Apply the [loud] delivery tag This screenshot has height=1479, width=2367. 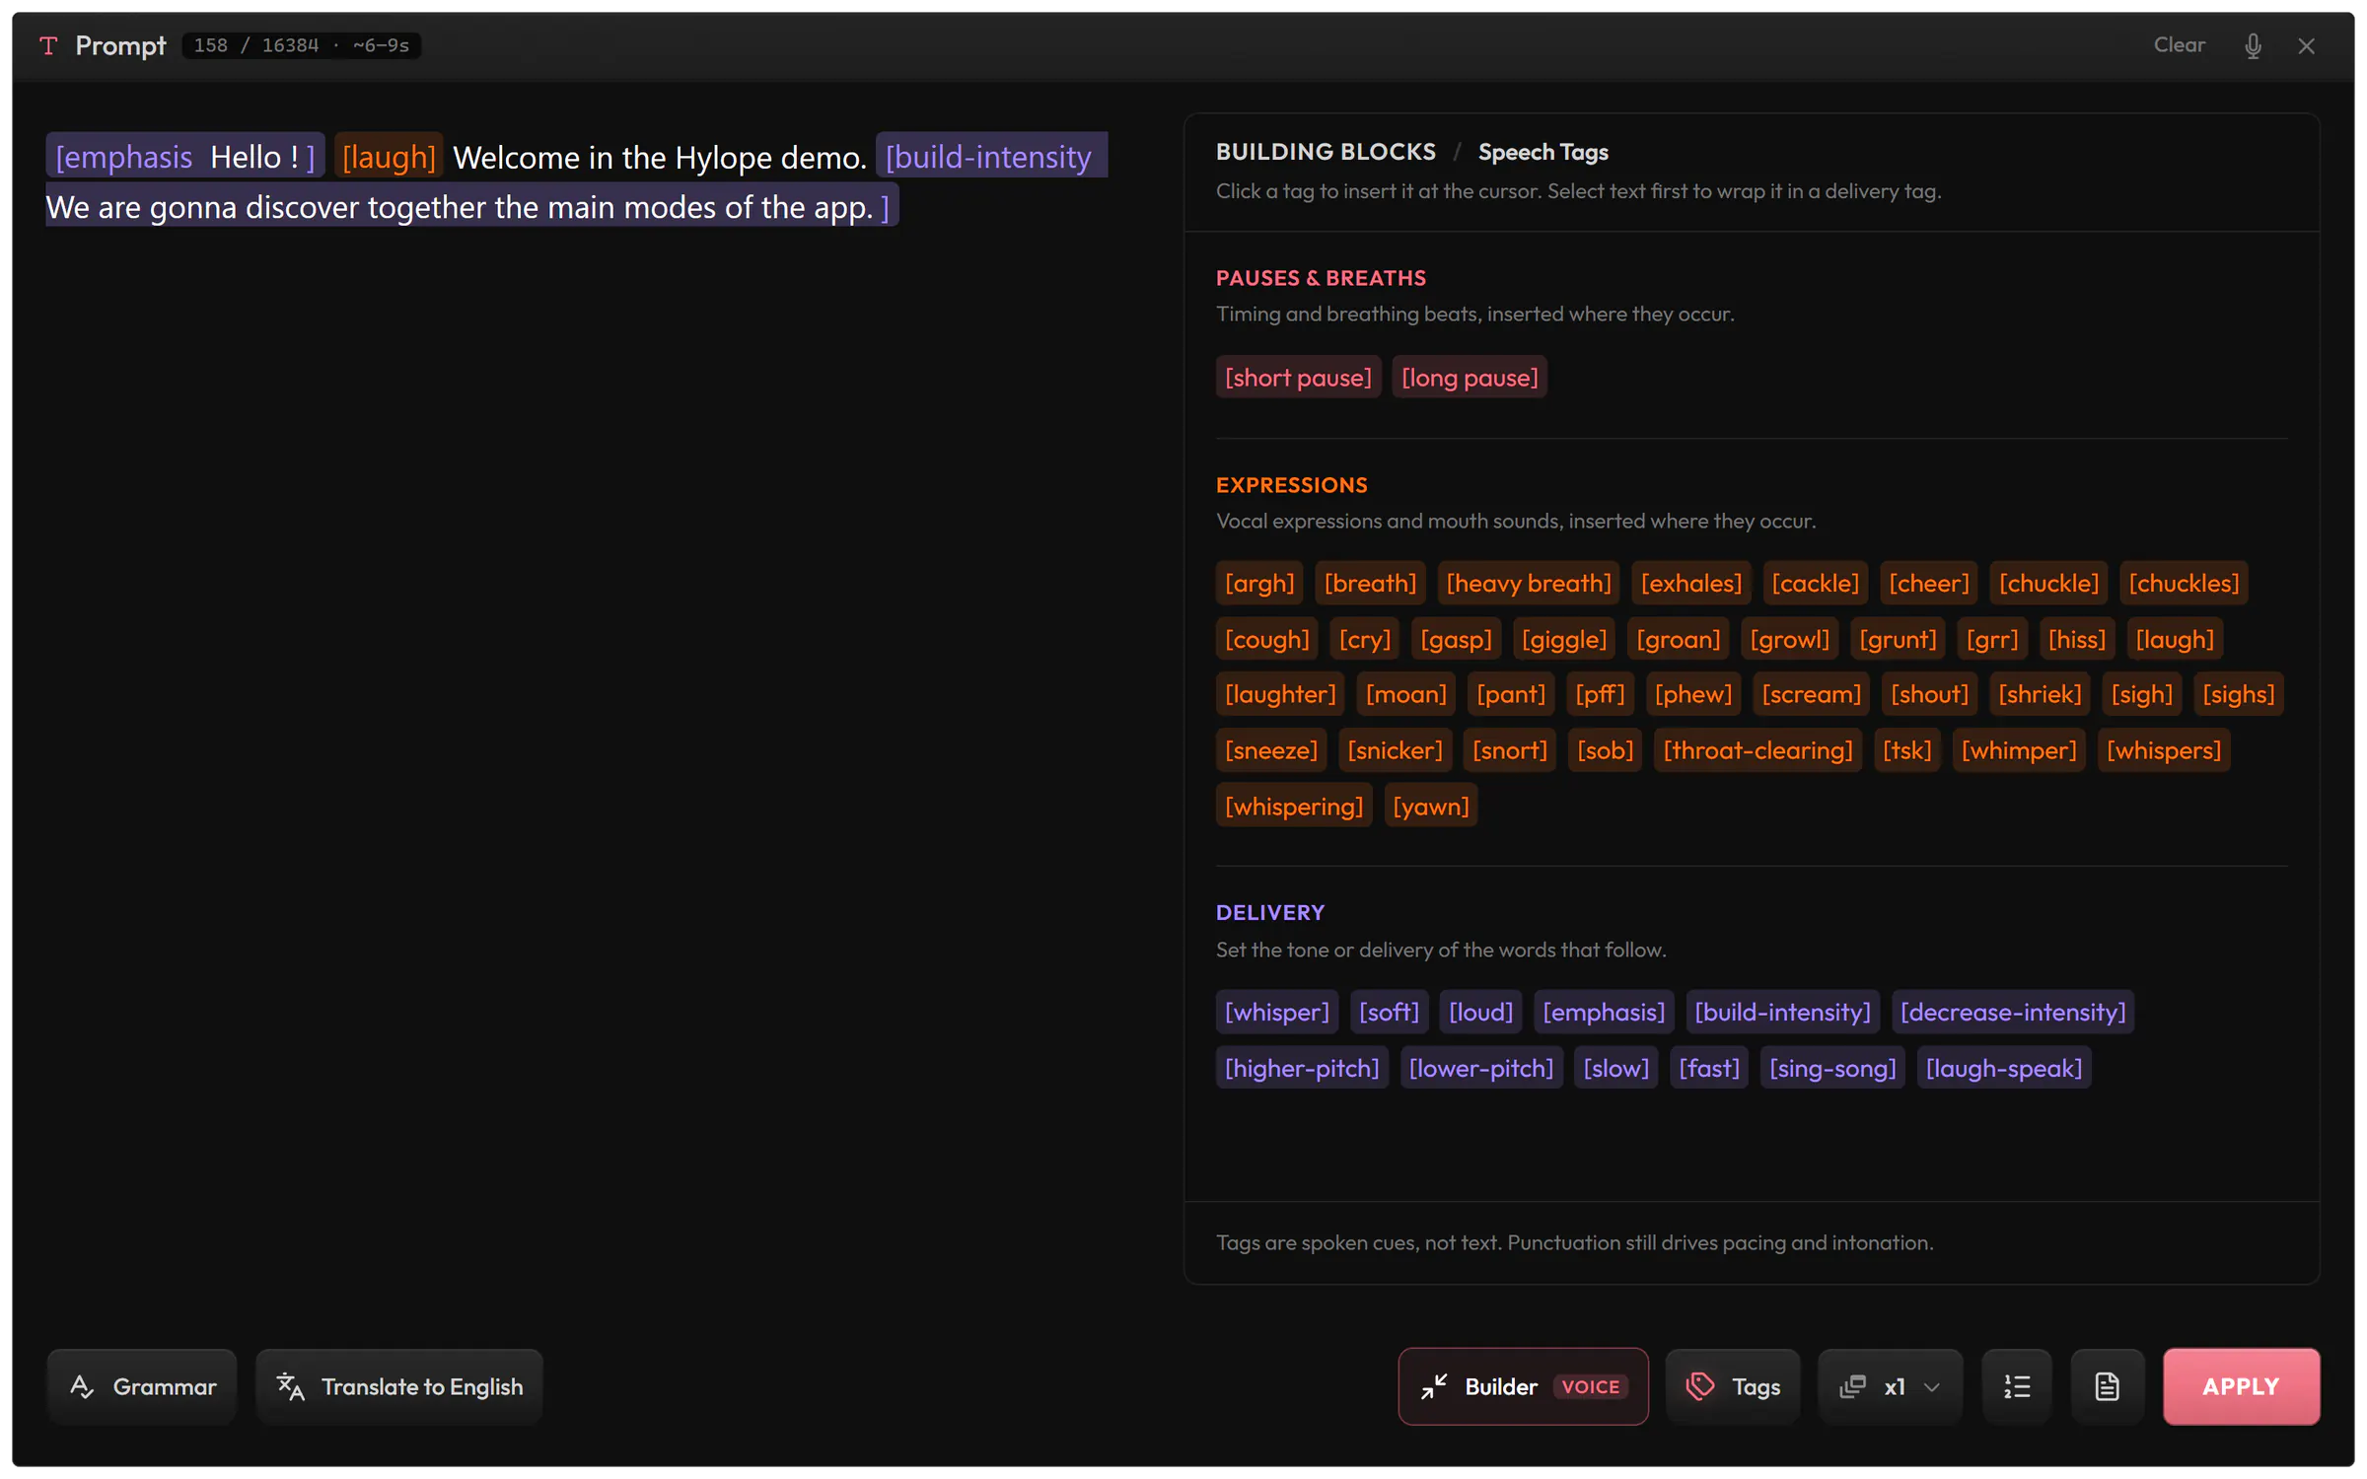tap(1480, 1012)
